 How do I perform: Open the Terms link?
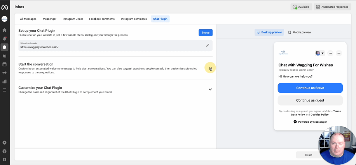[337, 111]
